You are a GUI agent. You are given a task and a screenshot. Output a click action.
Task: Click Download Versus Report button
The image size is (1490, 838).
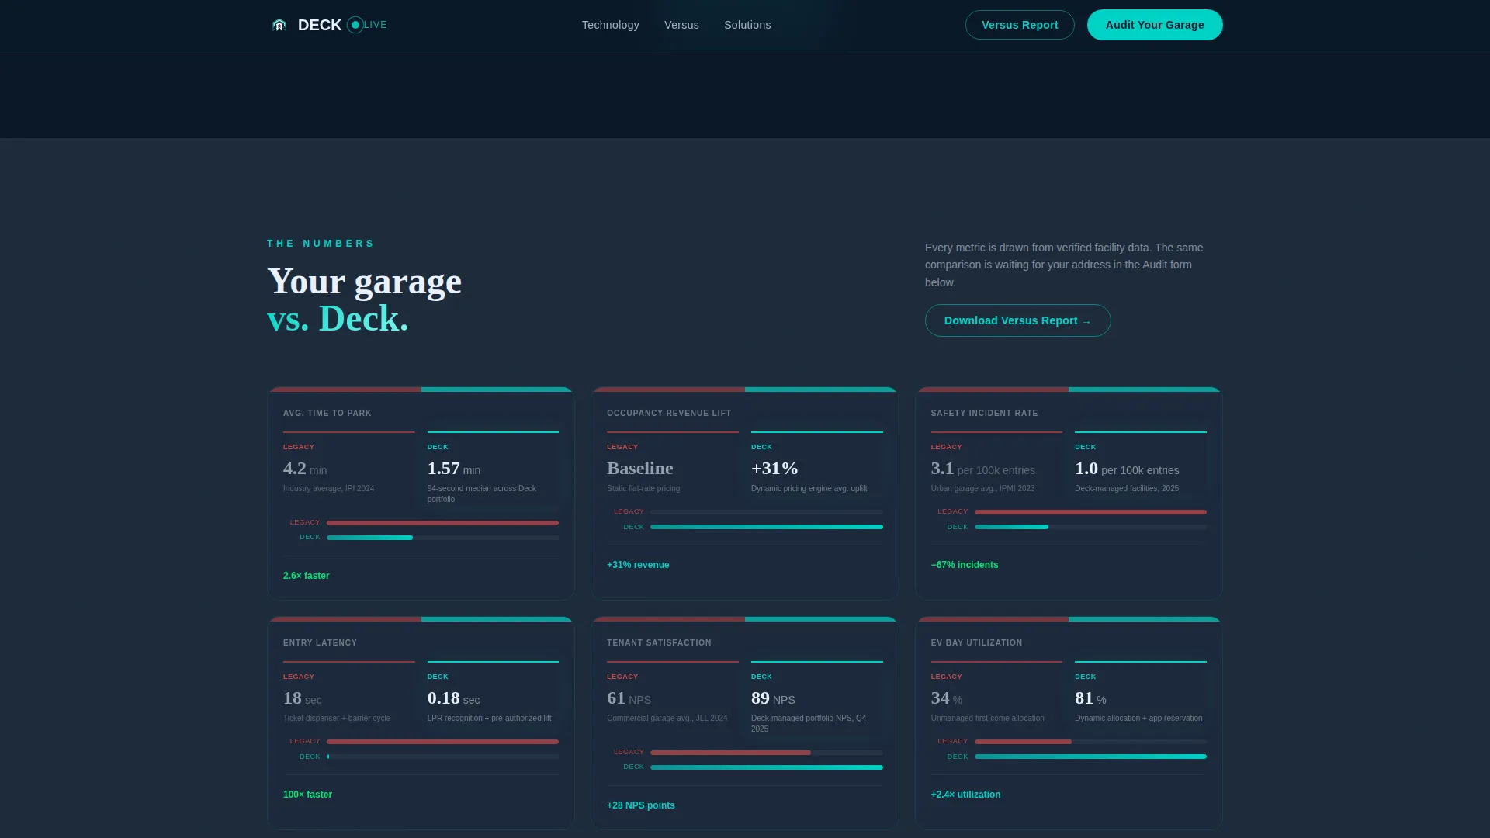pos(1017,320)
